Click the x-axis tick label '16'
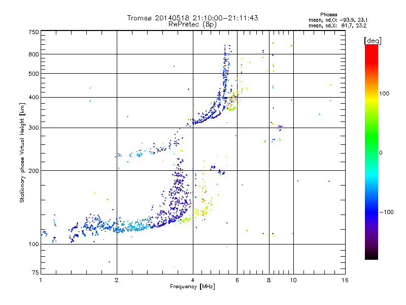Viewport: 406px width, 305px height. (345, 280)
